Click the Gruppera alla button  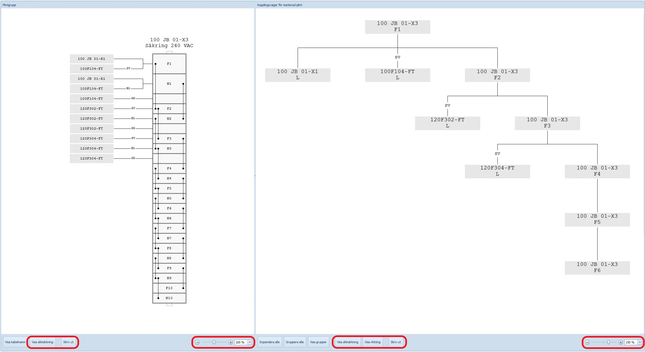click(295, 342)
